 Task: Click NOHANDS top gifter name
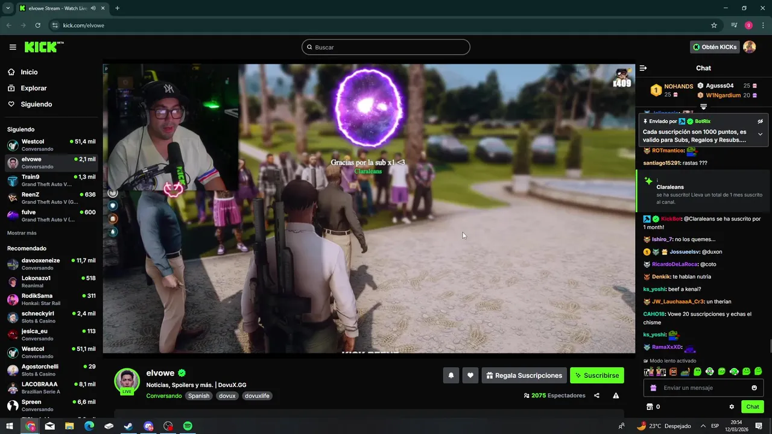coord(679,86)
